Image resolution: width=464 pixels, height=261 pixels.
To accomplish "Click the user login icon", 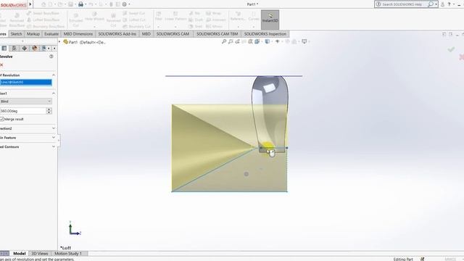I will coord(442,4).
